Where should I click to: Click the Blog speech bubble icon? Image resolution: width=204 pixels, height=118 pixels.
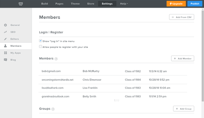pos(5,60)
